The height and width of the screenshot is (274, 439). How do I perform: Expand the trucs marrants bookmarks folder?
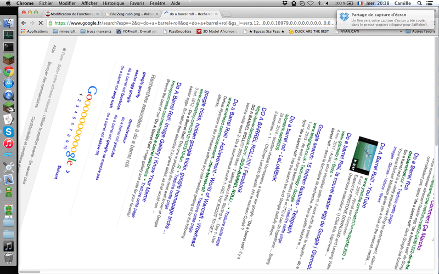[x=95, y=31]
